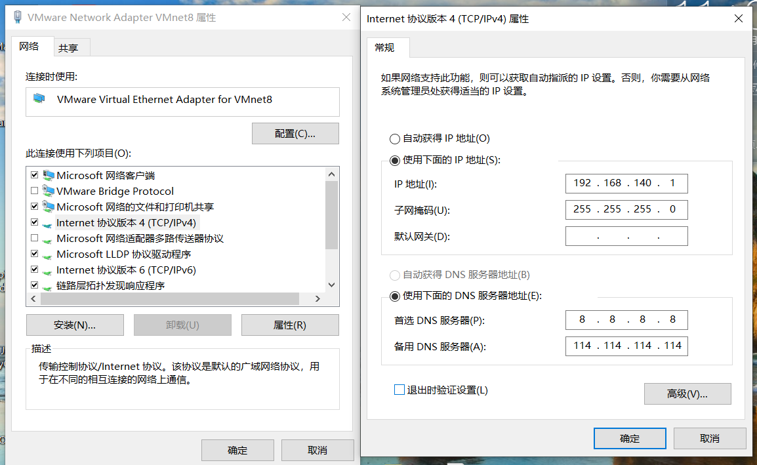Click the Microsoft 网络客户端 adapter icon

[x=49, y=175]
